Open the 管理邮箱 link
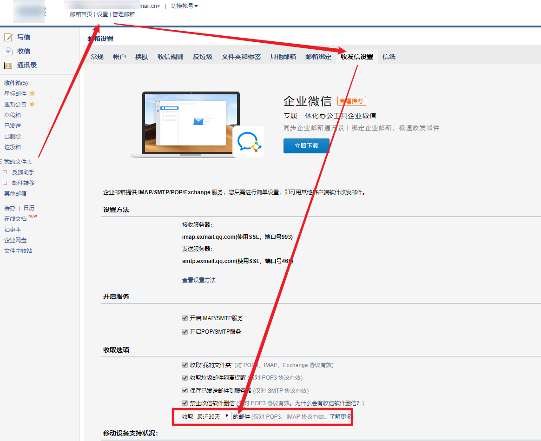Viewport: 541px width, 441px height. tap(124, 14)
